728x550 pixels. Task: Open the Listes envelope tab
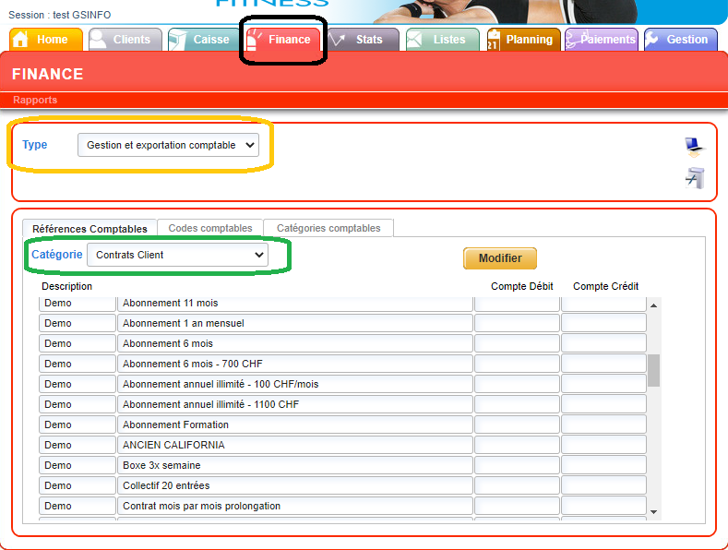coord(443,40)
